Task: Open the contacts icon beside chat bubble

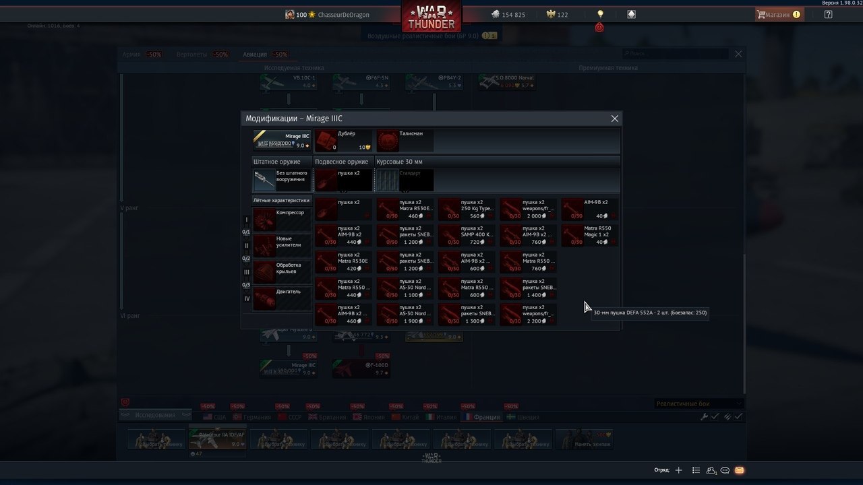Action: [711, 470]
